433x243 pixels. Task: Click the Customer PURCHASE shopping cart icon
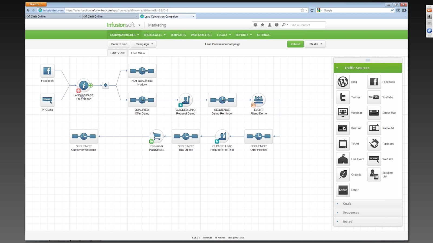156,136
